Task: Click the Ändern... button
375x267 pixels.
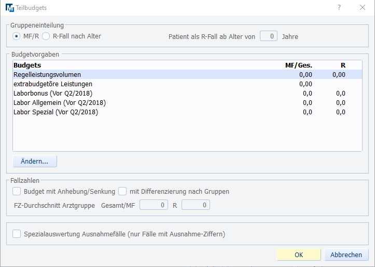Action: [x=35, y=162]
